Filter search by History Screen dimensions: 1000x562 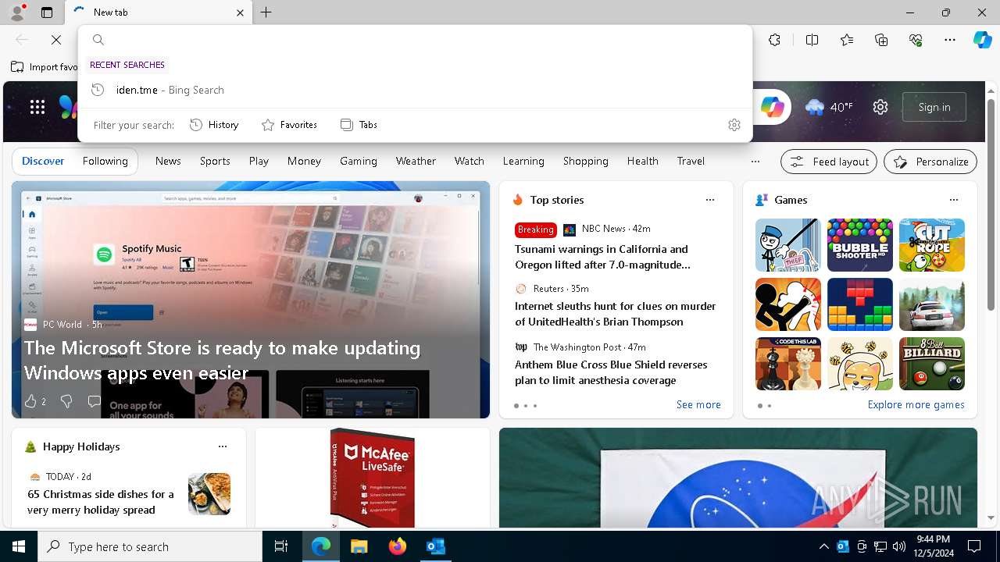coord(214,125)
